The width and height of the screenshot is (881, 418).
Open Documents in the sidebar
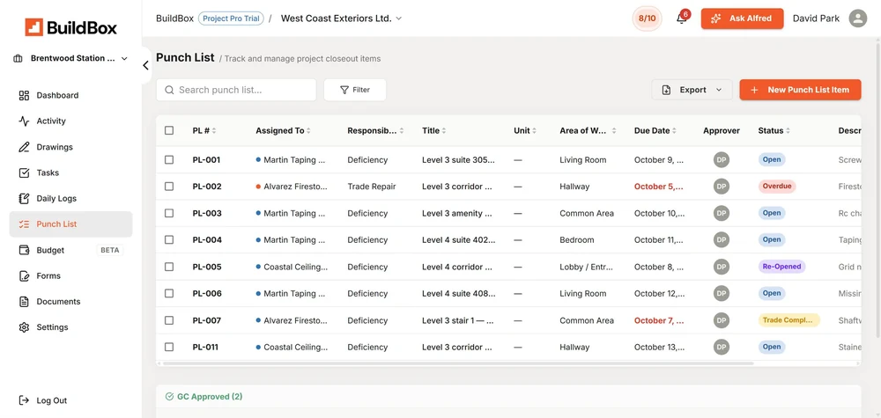[70, 302]
